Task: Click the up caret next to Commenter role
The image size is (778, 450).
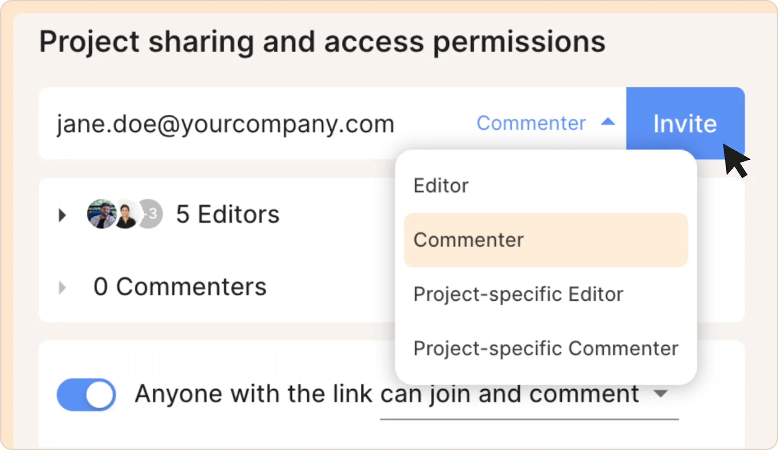Action: point(608,122)
